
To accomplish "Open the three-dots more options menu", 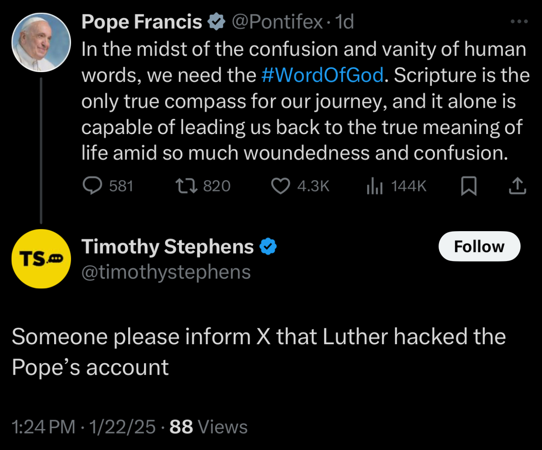I will pos(519,21).
